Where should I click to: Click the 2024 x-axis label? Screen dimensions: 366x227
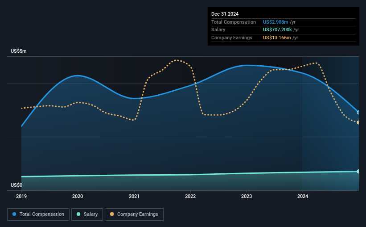point(303,196)
